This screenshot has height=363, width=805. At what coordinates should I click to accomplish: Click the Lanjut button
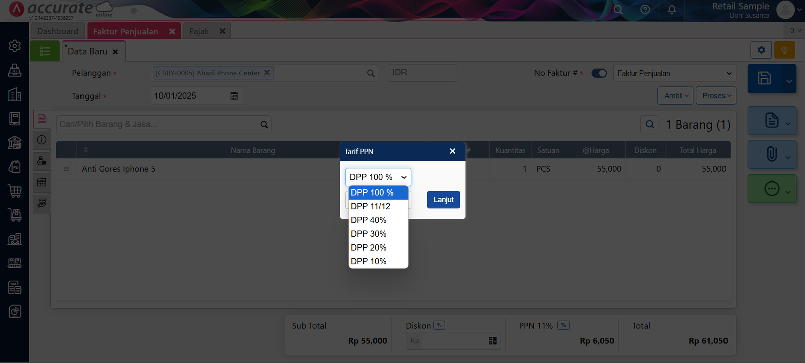443,200
